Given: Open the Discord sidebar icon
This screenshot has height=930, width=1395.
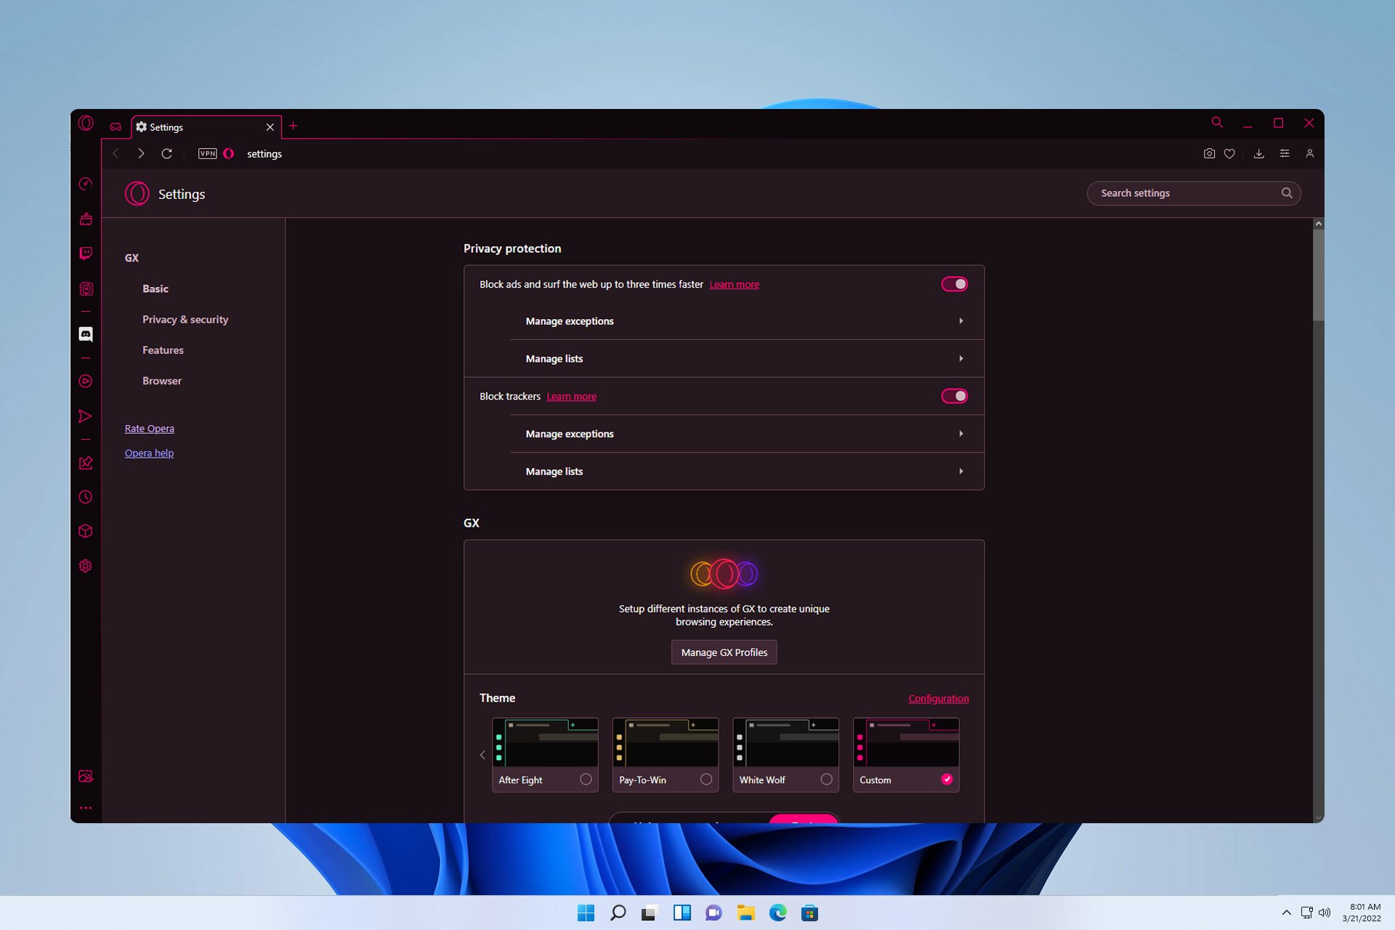Looking at the screenshot, I should coord(86,334).
